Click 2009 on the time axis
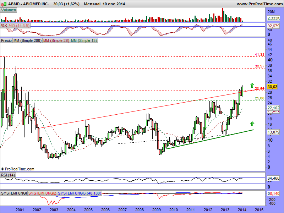The image size is (284, 213). click(157, 210)
